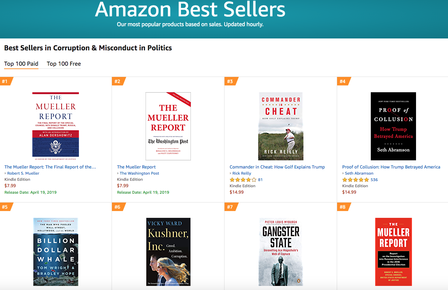Open The Mueller Report title link
448x290 pixels.
point(136,167)
